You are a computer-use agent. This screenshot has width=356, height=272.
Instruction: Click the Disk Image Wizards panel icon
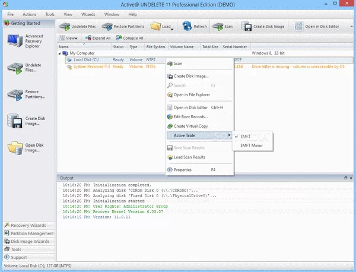coord(7,241)
